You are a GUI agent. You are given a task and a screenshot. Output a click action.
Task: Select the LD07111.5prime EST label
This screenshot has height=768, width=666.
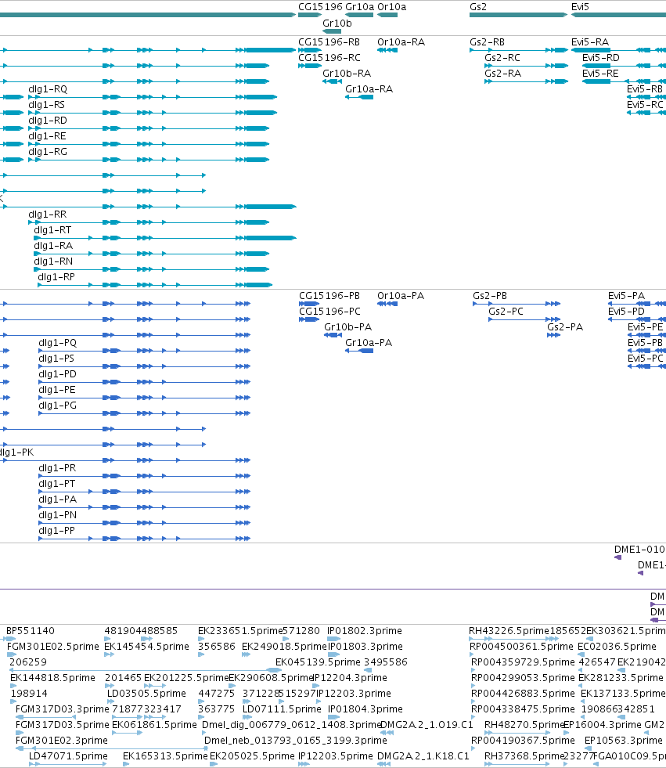point(282,709)
